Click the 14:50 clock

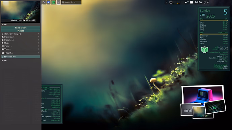click(198, 2)
